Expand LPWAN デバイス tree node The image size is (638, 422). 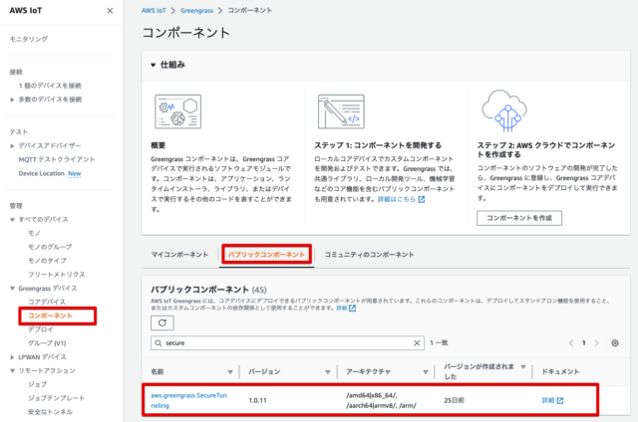pyautogui.click(x=12, y=357)
